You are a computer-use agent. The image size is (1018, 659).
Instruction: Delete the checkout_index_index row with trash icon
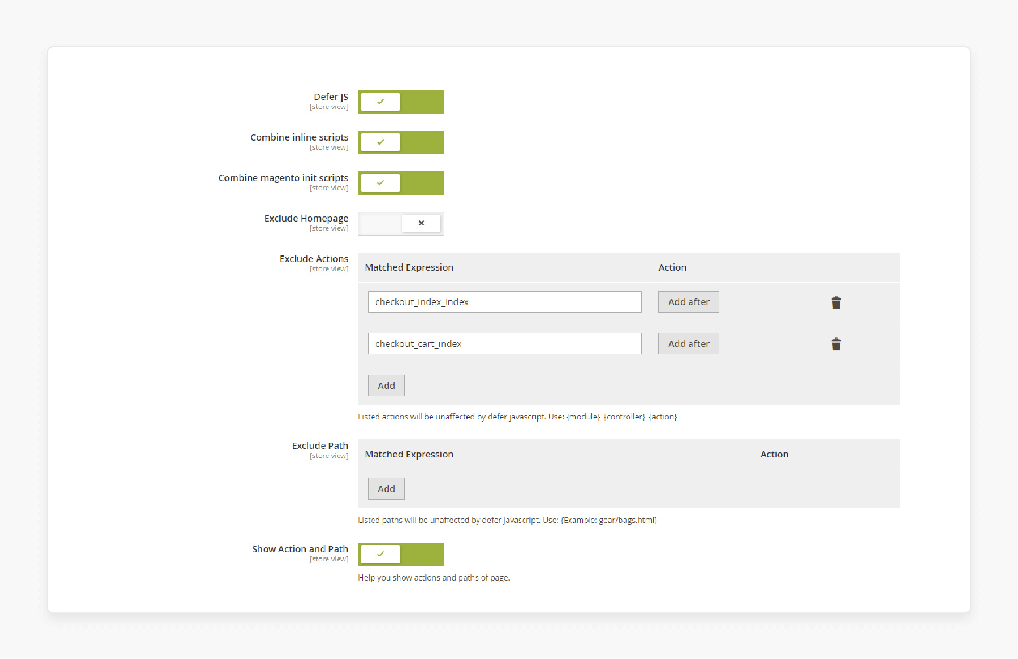(x=836, y=303)
